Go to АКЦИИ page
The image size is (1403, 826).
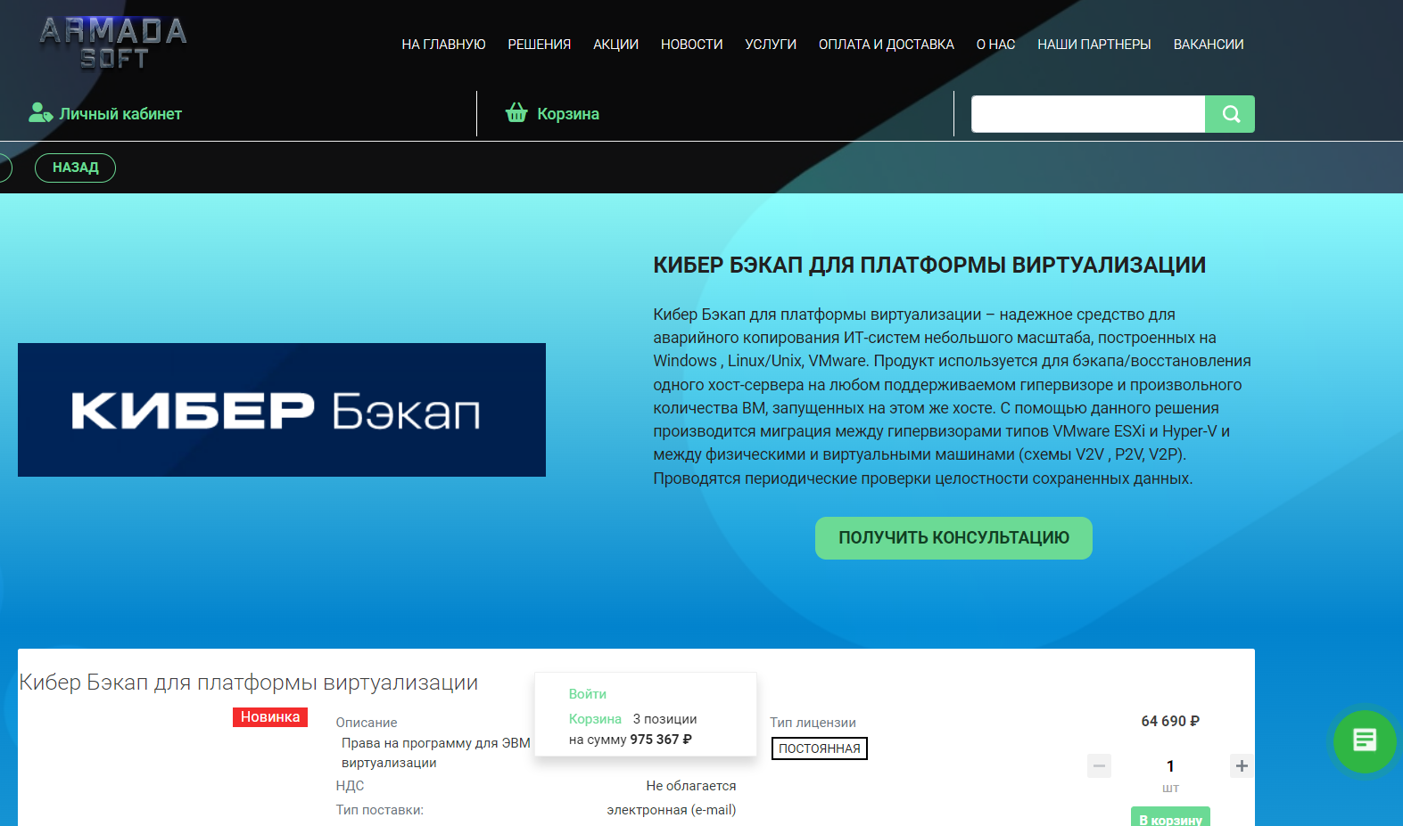pos(615,45)
